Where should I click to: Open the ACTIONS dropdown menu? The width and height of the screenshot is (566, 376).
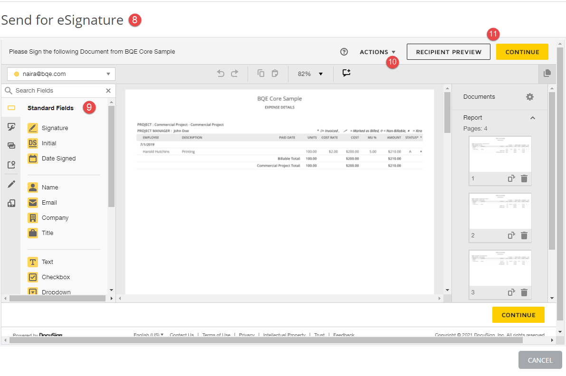(378, 52)
